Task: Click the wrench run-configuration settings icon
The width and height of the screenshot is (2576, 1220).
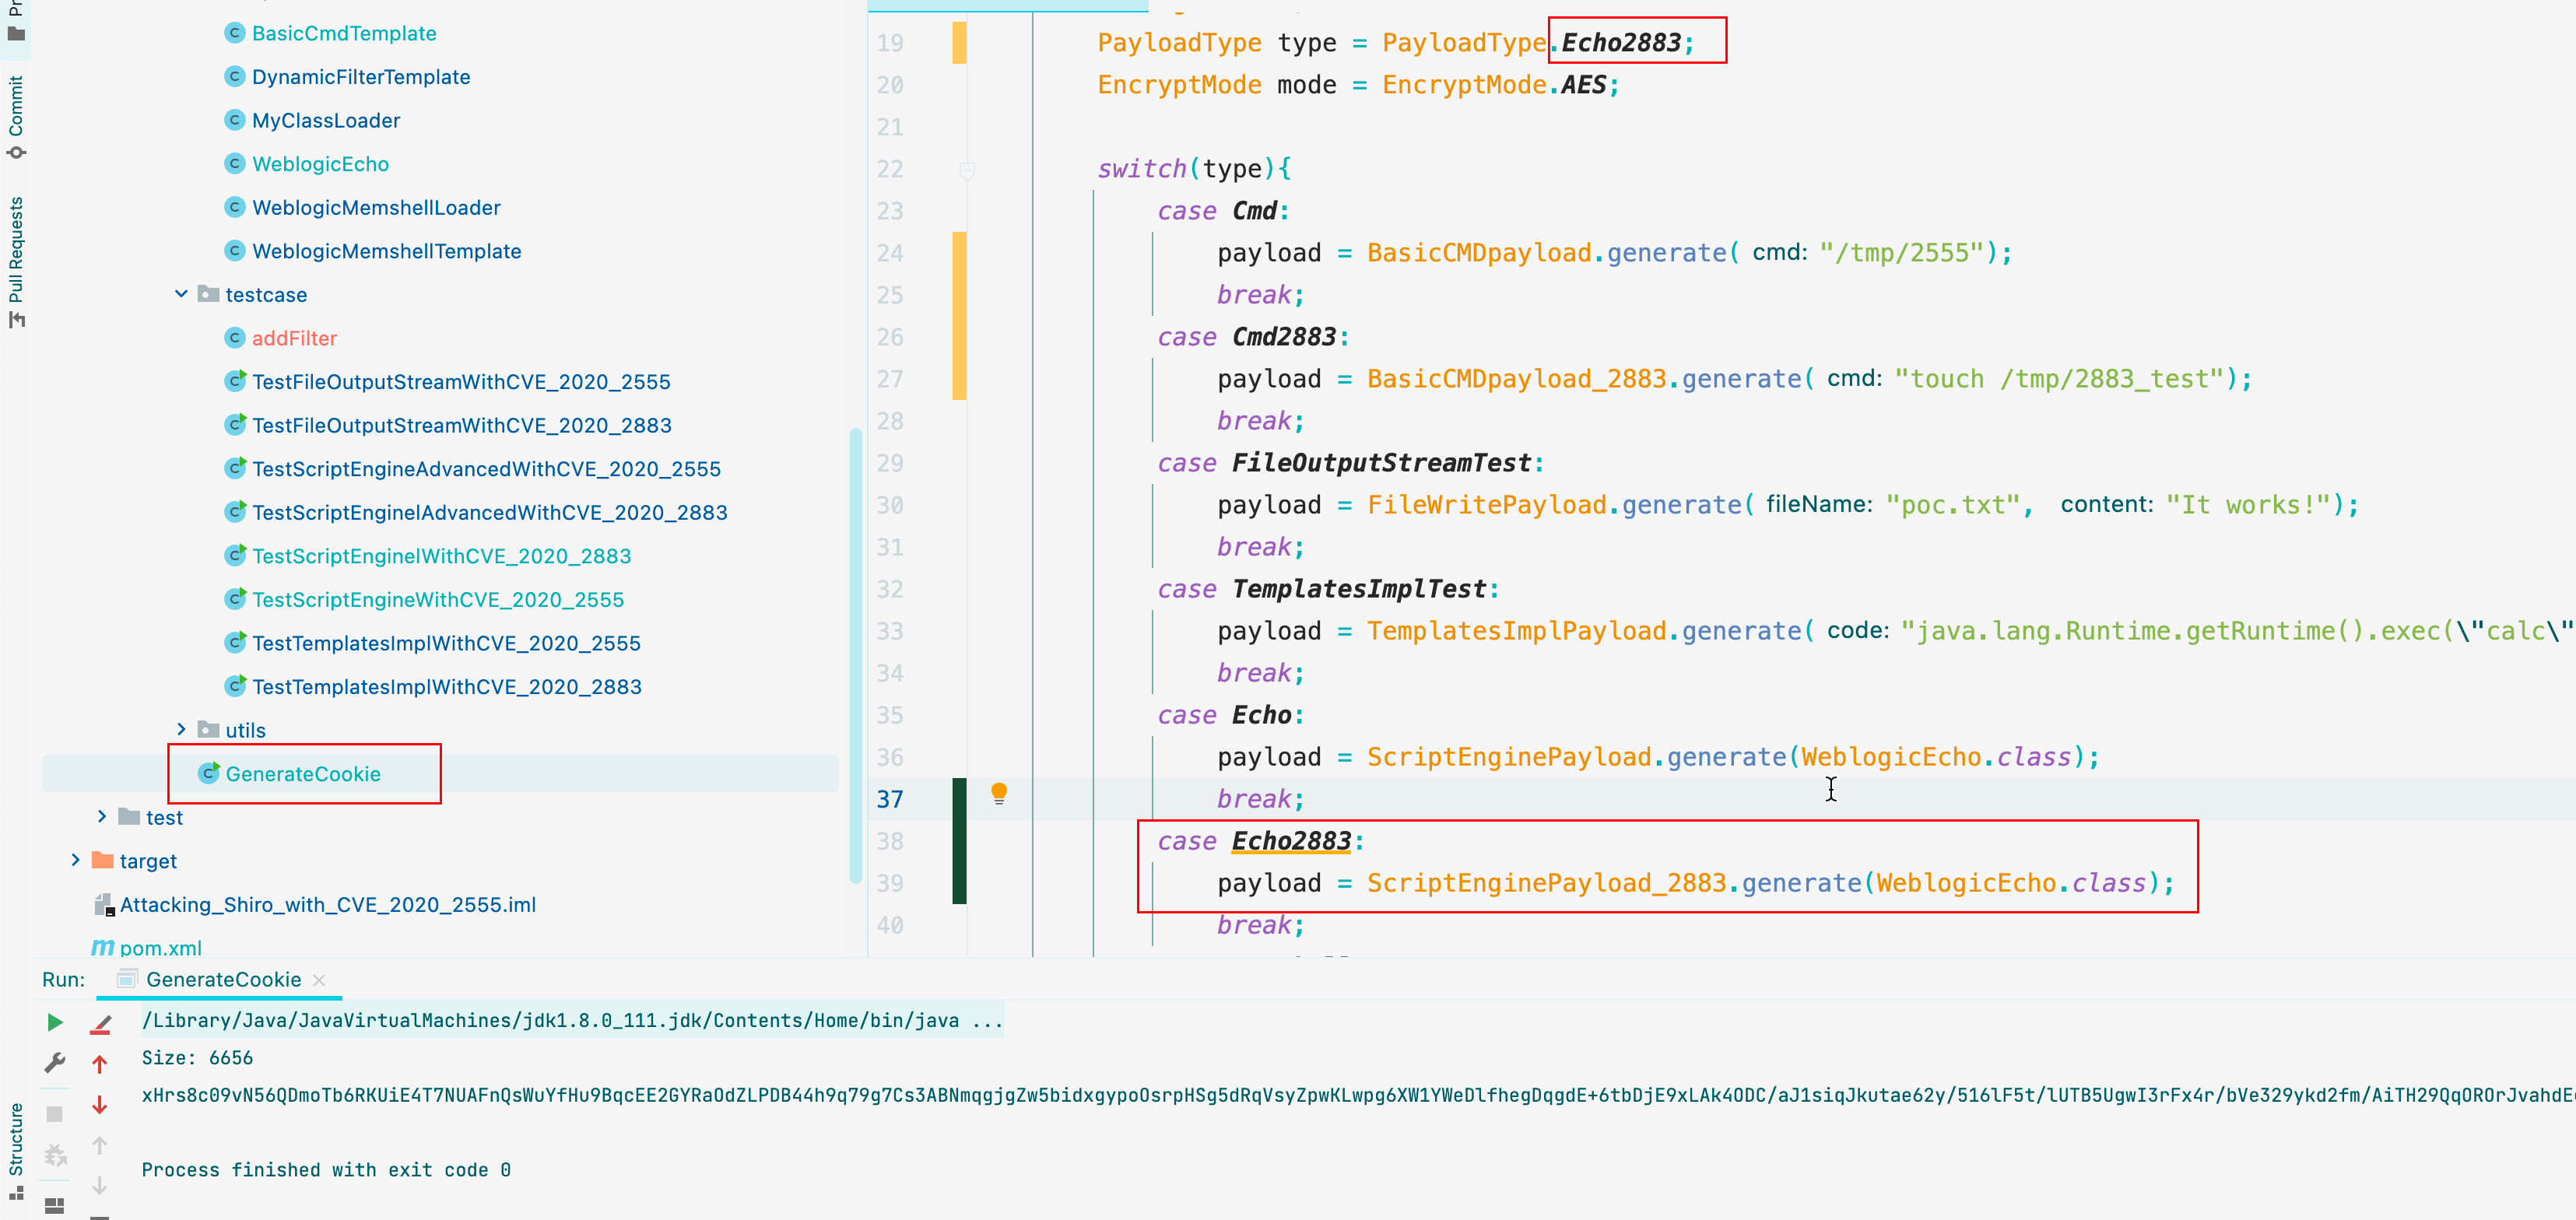Action: 55,1062
